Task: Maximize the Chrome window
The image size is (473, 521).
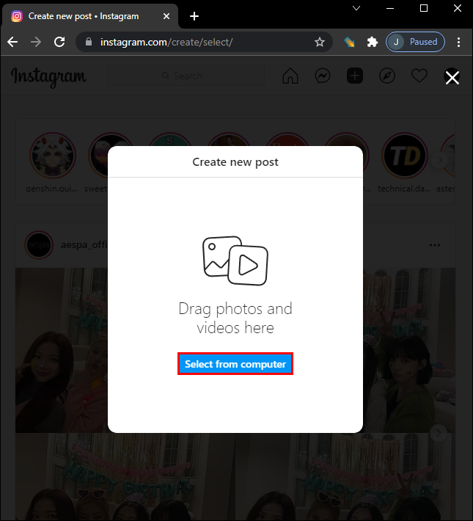Action: pyautogui.click(x=424, y=8)
